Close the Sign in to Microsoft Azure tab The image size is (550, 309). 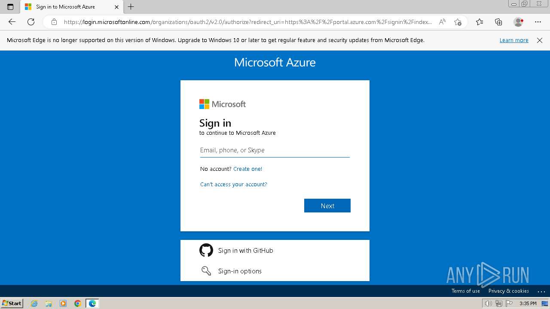click(116, 7)
